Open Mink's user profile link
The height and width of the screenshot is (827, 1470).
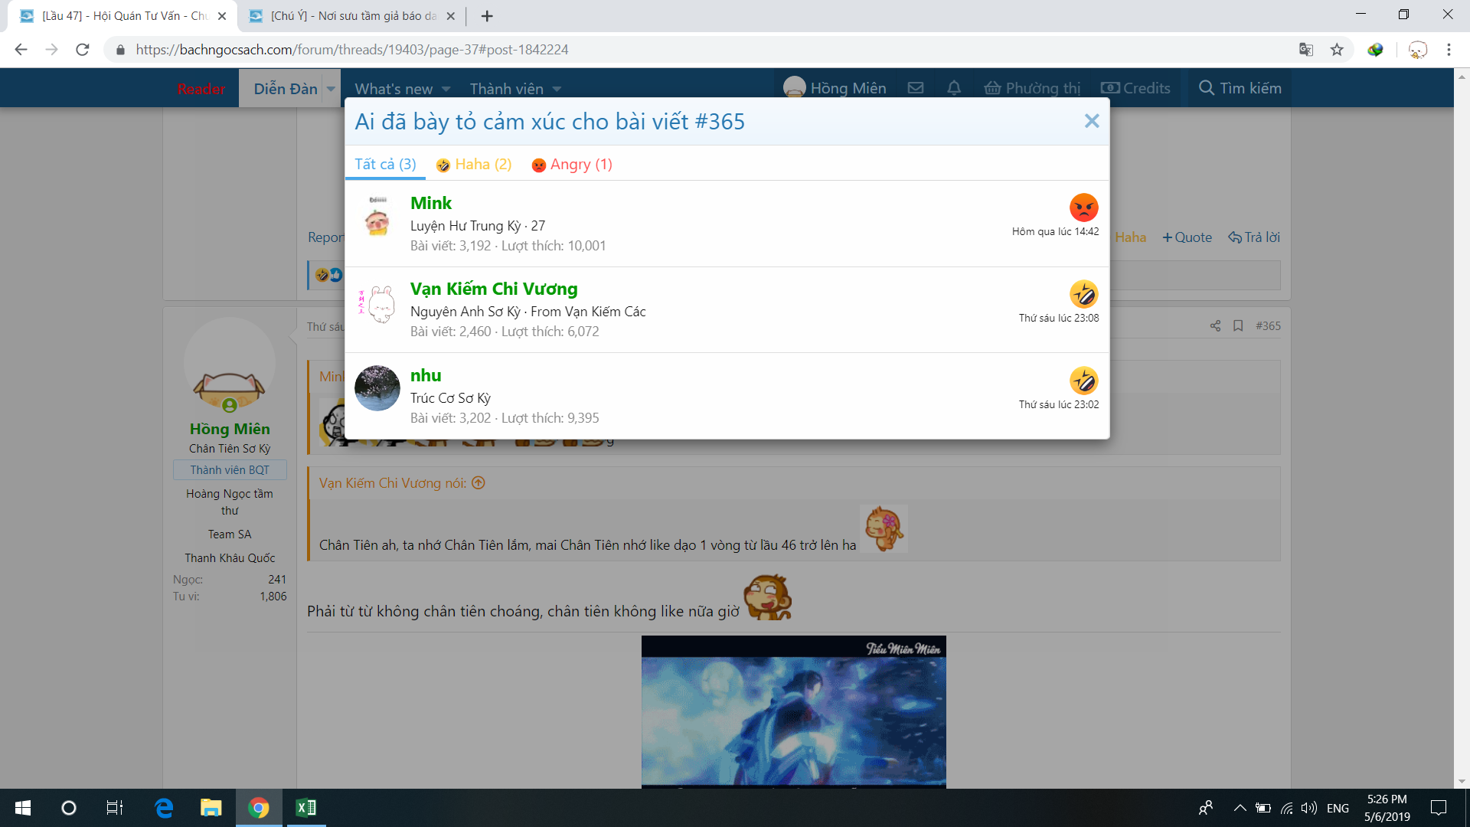(x=430, y=203)
